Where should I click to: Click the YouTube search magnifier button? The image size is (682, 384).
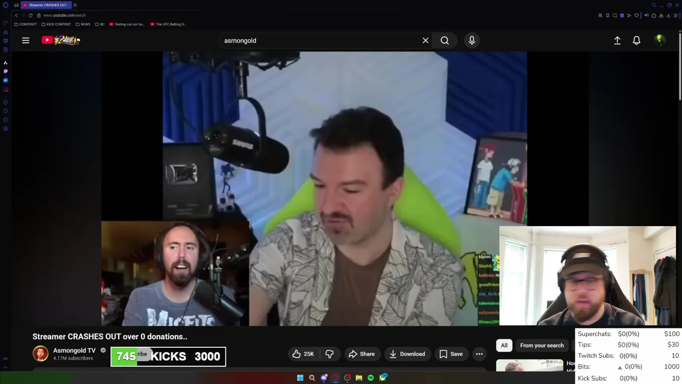coord(444,41)
